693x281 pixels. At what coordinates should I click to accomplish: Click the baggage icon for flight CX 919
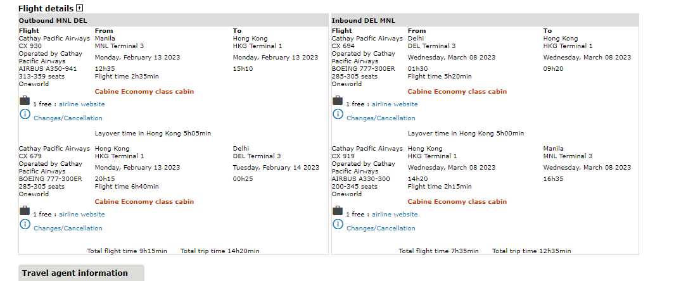pyautogui.click(x=338, y=211)
